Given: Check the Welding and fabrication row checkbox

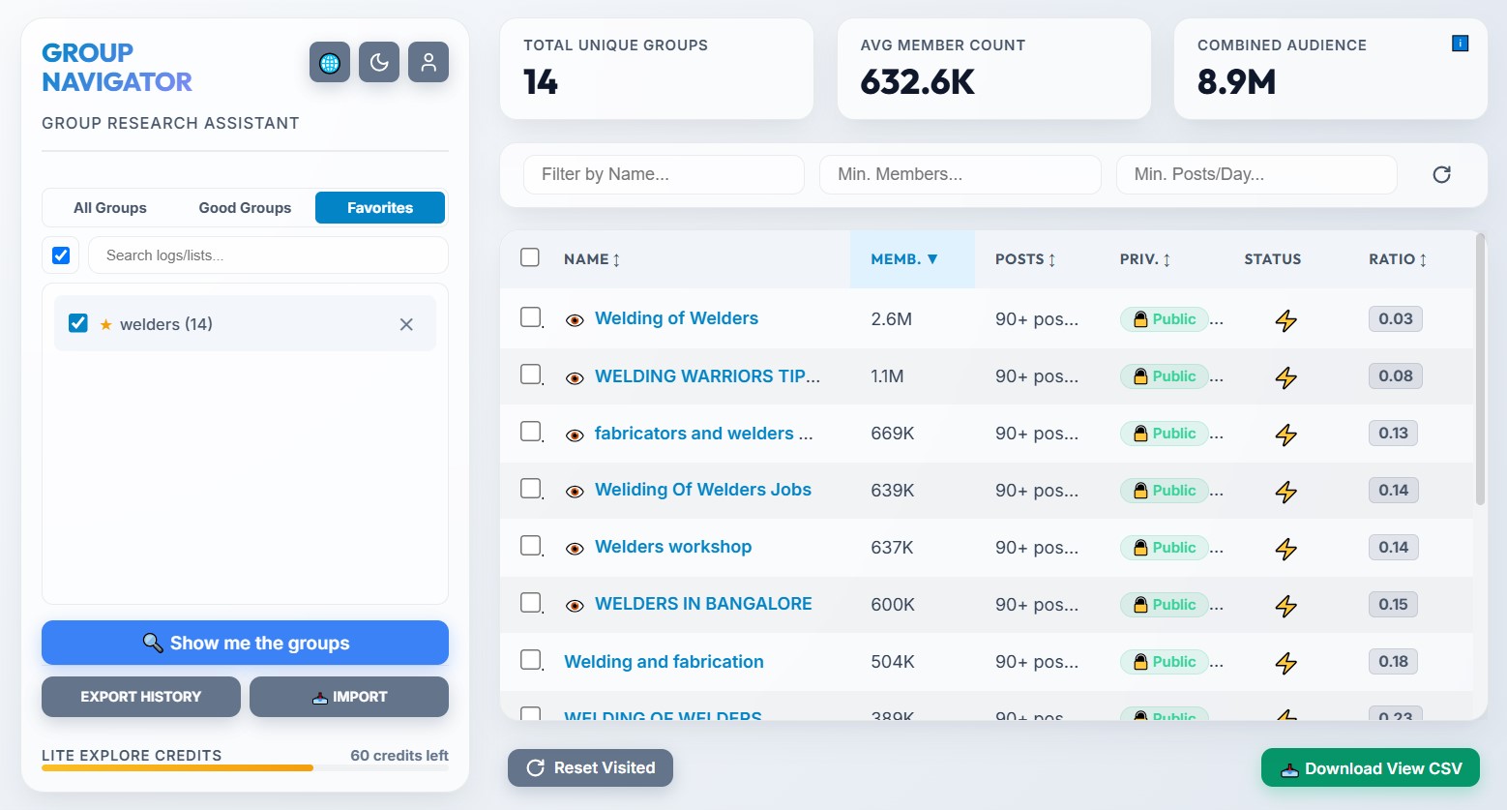Looking at the screenshot, I should pyautogui.click(x=530, y=659).
